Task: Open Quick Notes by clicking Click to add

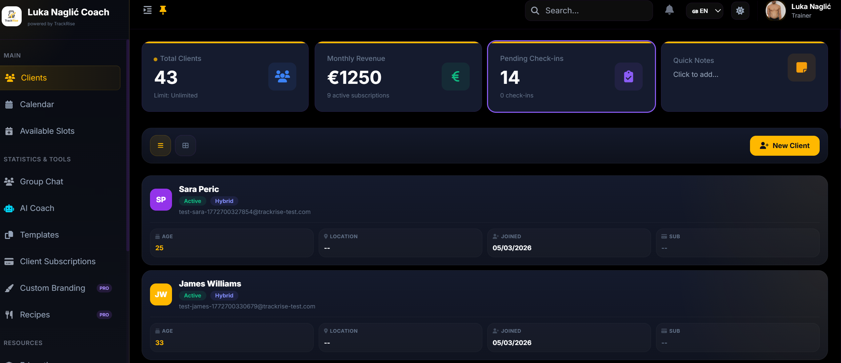Action: 696,74
